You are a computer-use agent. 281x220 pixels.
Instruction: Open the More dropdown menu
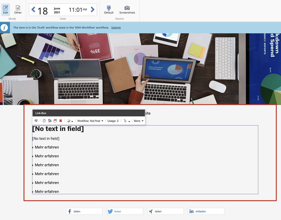pos(139,121)
